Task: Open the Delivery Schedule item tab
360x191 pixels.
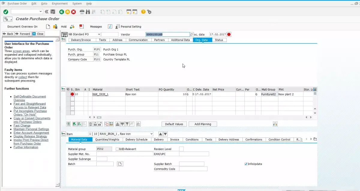Action: [136, 140]
